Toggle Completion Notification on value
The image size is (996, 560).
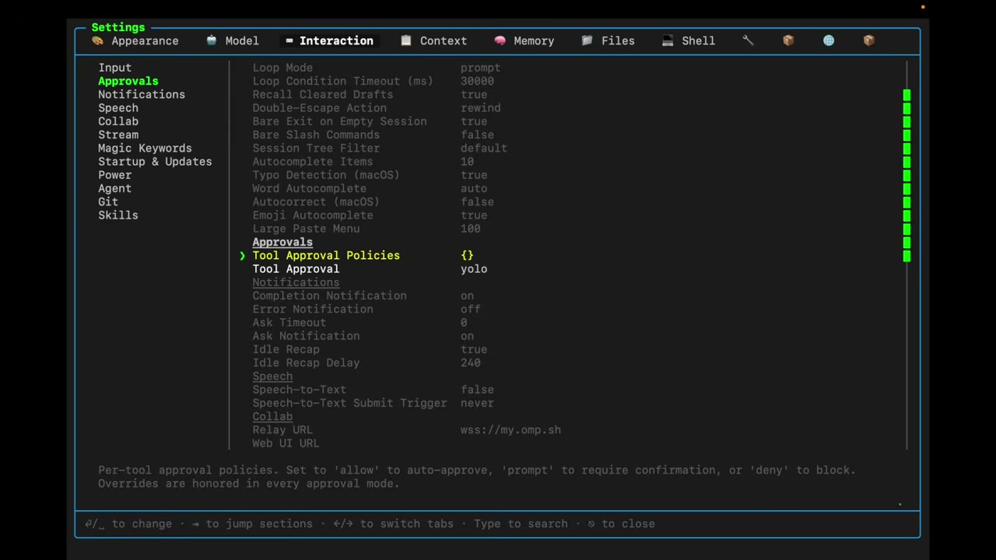pos(467,296)
